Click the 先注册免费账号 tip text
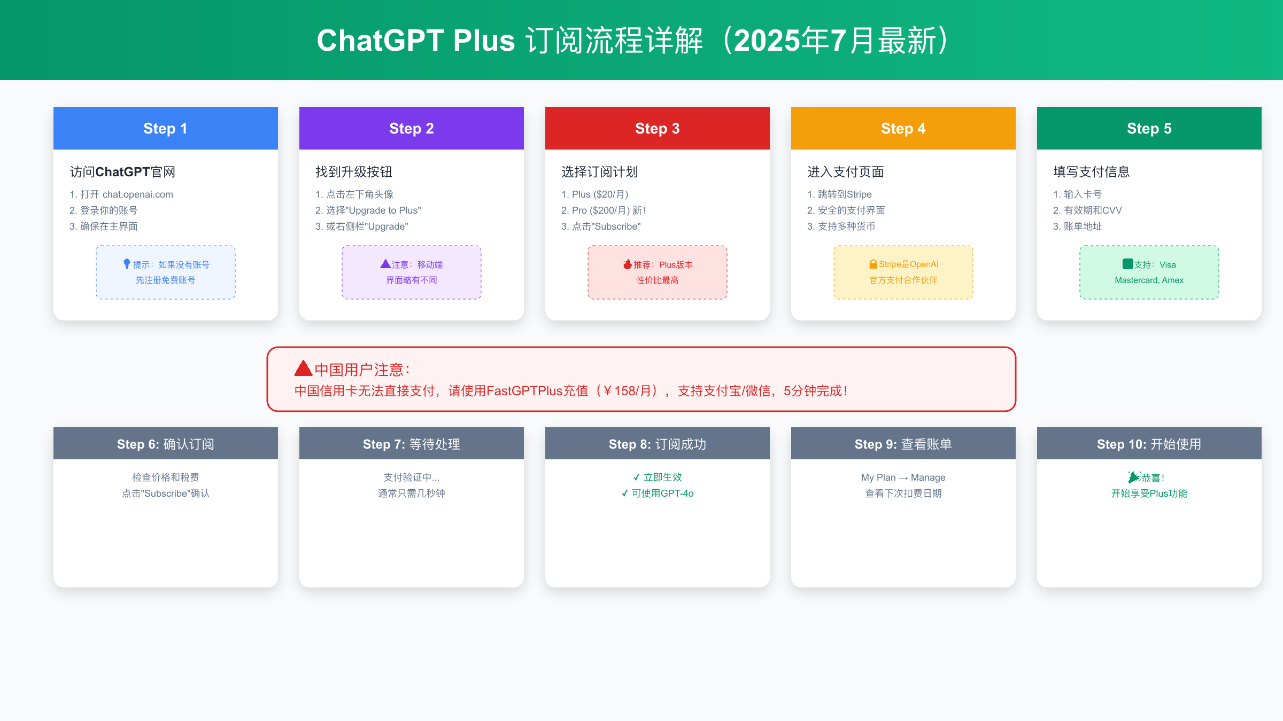Viewport: 1283px width, 721px height. tap(166, 280)
